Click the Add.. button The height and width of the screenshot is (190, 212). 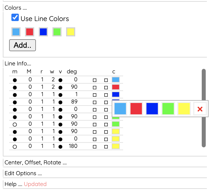coord(23,45)
